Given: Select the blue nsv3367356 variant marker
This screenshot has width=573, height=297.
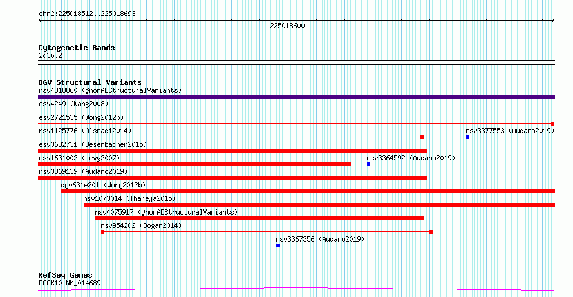Looking at the screenshot, I should [x=278, y=245].
